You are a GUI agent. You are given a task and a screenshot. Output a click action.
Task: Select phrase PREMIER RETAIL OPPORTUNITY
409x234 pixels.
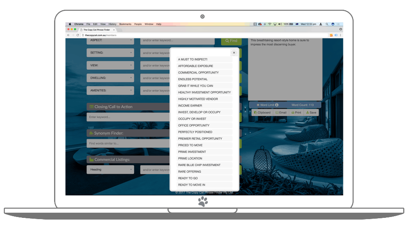point(204,138)
